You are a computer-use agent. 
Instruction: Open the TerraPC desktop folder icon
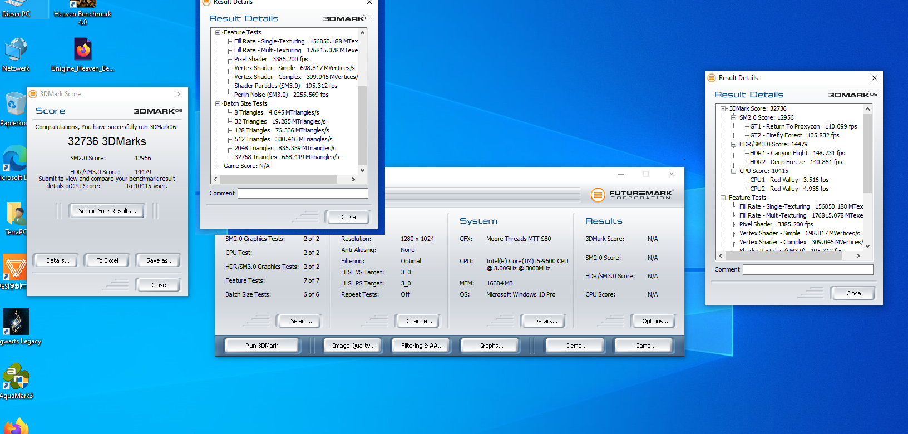click(x=15, y=218)
